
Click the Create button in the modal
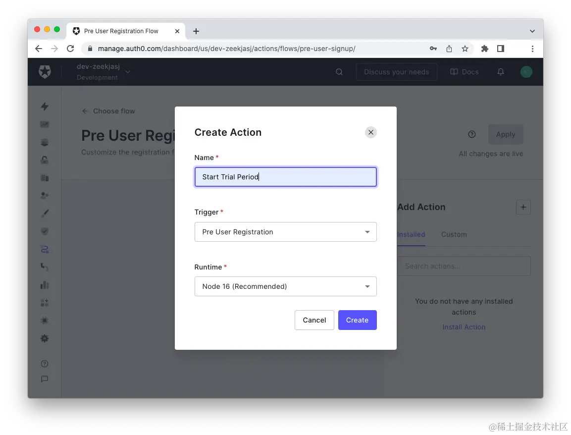[x=357, y=320]
